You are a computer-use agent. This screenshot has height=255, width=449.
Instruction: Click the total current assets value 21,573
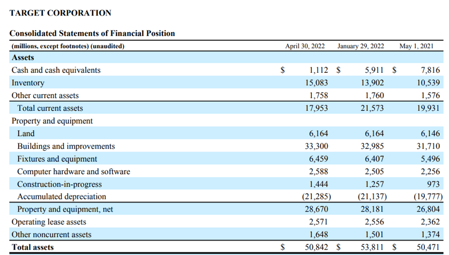point(372,108)
